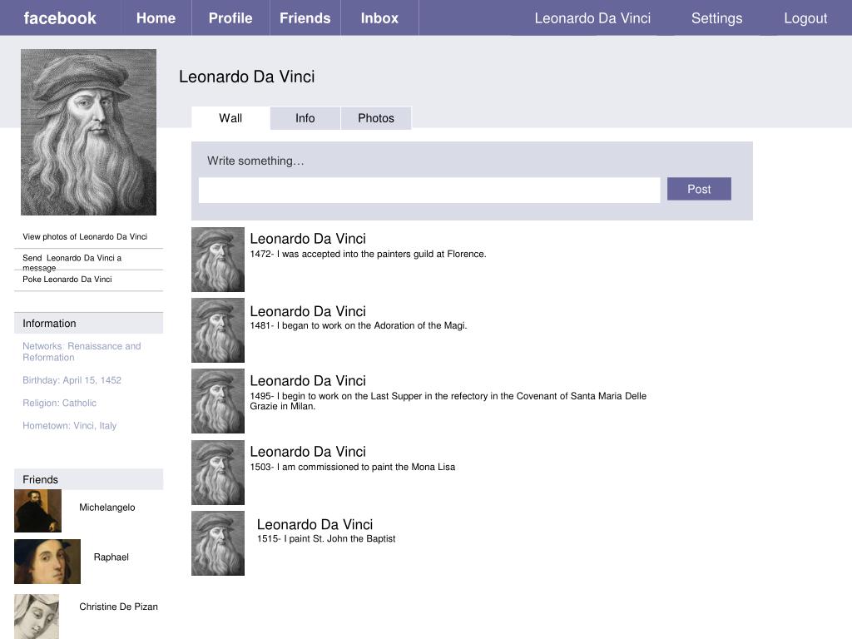852x639 pixels.
Task: Click the 1515 St. John the Baptist text
Action: [326, 538]
